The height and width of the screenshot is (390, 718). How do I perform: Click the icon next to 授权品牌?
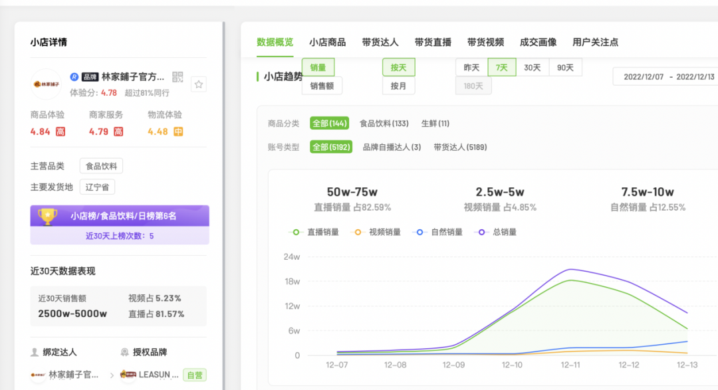[126, 352]
